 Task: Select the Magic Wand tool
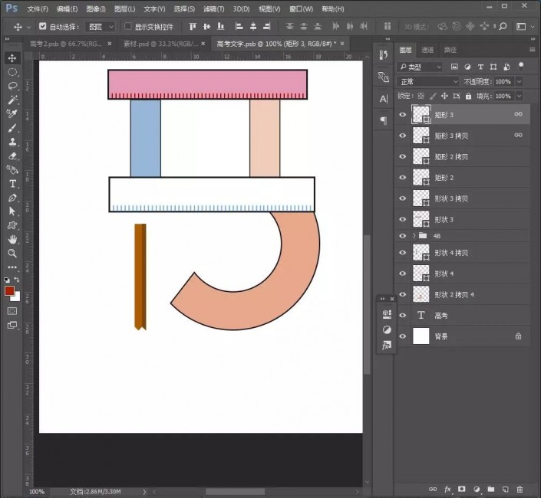tap(12, 100)
